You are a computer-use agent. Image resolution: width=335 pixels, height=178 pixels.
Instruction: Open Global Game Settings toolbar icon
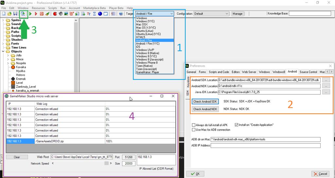click(x=114, y=14)
